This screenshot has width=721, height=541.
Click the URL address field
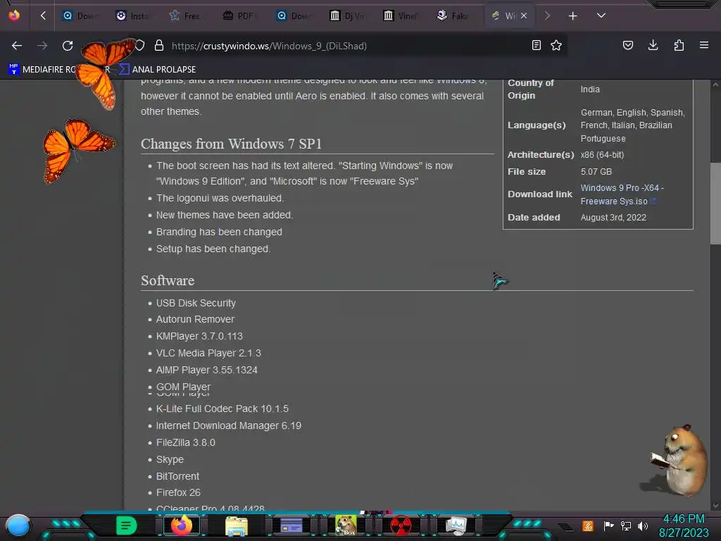(345, 46)
